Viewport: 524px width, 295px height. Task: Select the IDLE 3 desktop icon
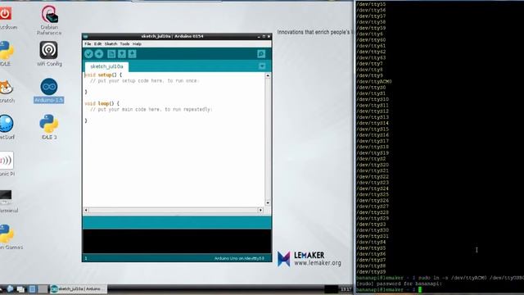[x=49, y=127]
